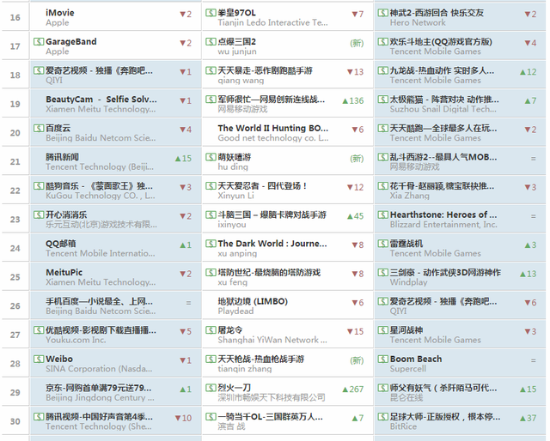The image size is (550, 441).
Task: View publisher Tianjin Ledo Interactive
Action: coord(273,23)
